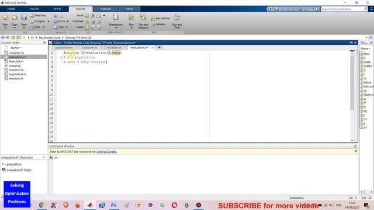
Task: Click 'My Matlab Code' in address path
Action: pos(50,37)
